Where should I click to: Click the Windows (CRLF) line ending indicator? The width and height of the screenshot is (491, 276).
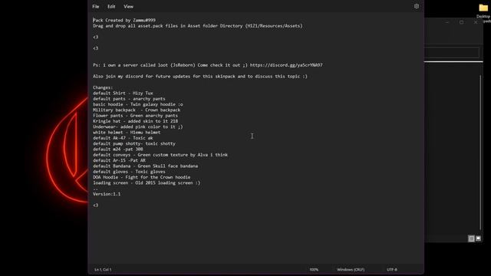pyautogui.click(x=351, y=269)
